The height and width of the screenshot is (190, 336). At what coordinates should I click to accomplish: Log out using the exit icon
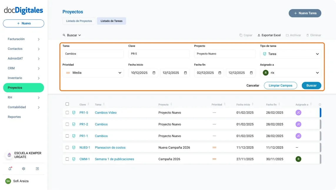[x=37, y=169]
